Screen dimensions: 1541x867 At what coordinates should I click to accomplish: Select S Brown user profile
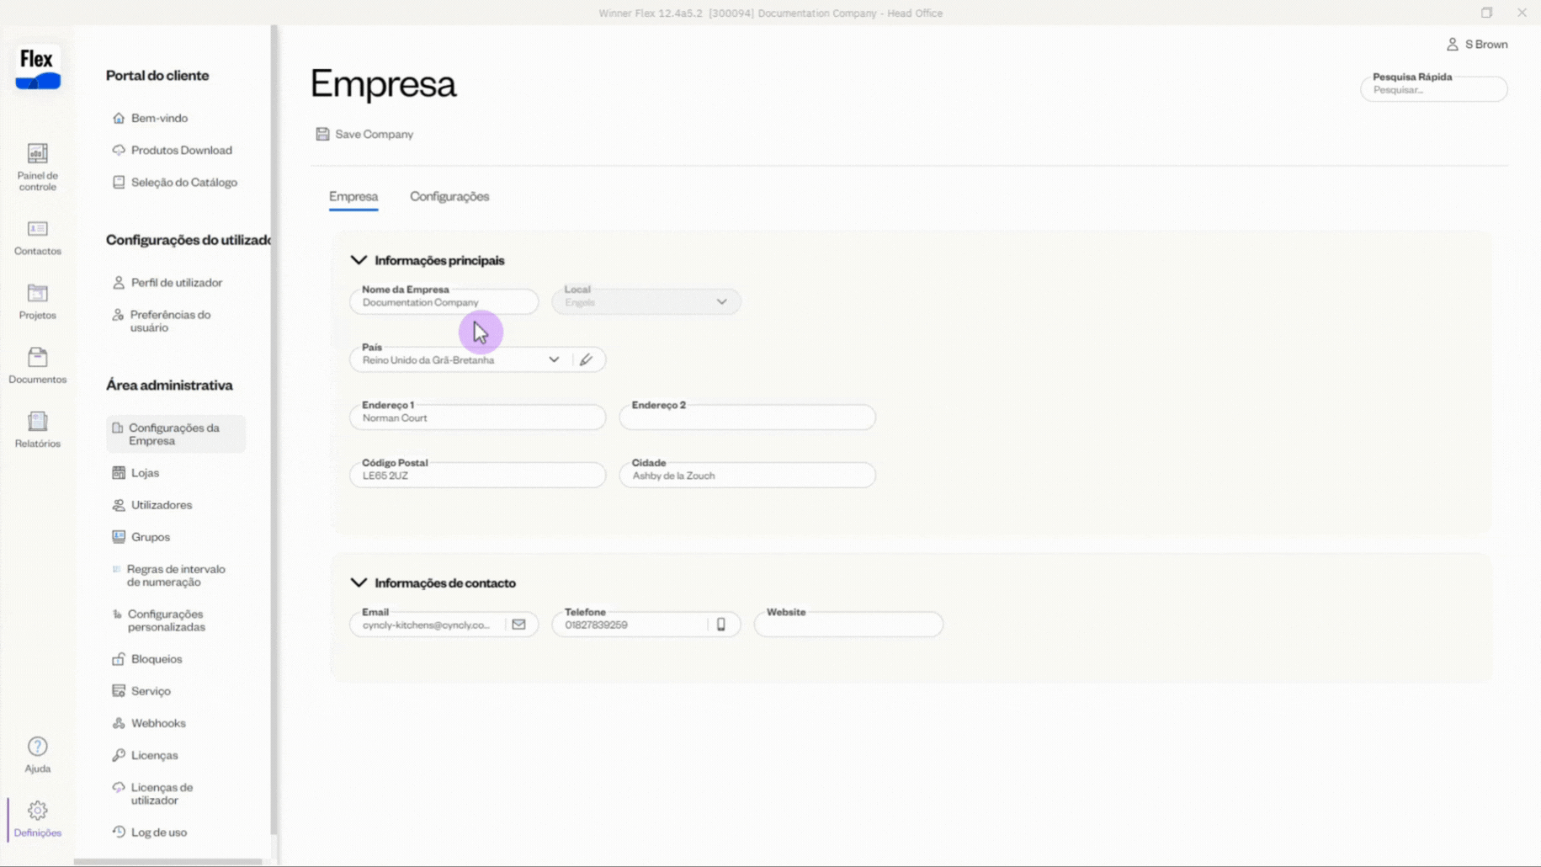tap(1478, 44)
